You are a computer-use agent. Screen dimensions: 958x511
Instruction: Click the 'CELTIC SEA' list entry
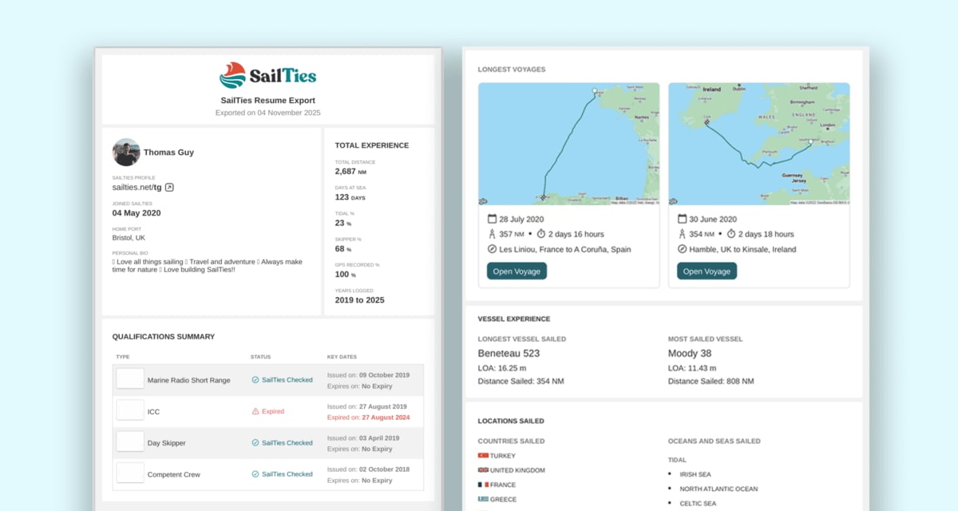coord(698,503)
